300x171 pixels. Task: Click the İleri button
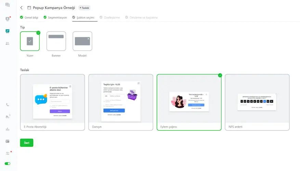27,143
